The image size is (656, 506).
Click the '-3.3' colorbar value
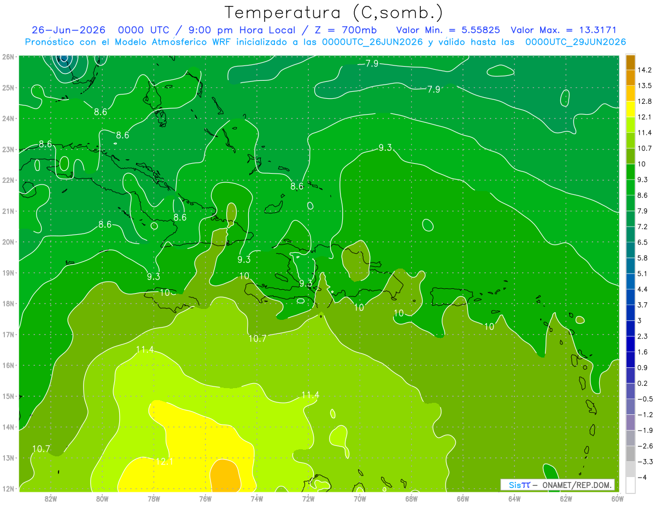click(645, 461)
